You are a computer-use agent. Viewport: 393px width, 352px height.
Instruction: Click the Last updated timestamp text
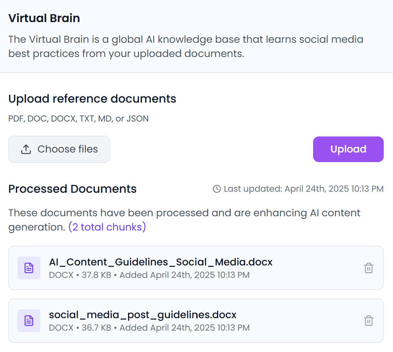303,189
